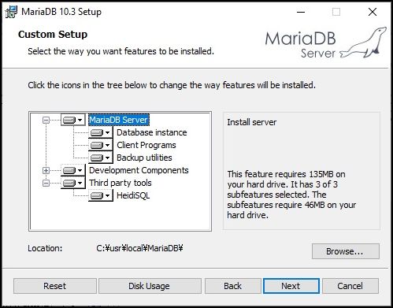
Task: Open Backup utilities feature drive icon dropdown
Action: [x=101, y=158]
